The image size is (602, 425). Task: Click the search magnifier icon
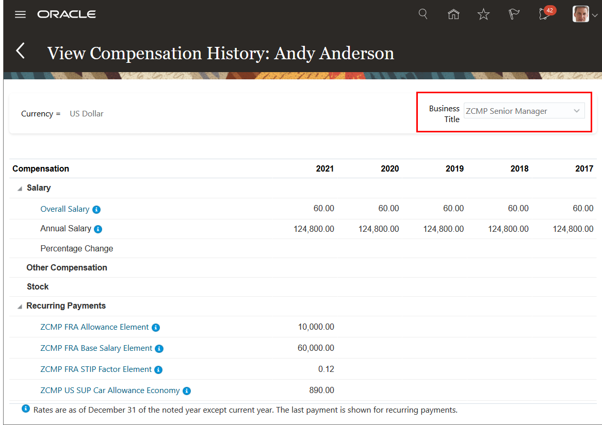(x=423, y=14)
